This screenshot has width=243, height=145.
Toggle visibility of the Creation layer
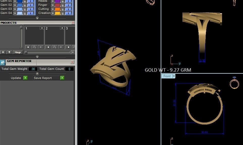pyautogui.click(x=68, y=13)
